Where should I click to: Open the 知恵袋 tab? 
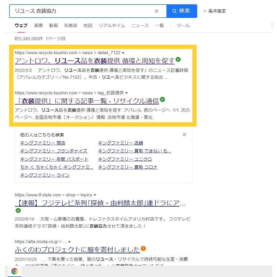[x=71, y=26]
